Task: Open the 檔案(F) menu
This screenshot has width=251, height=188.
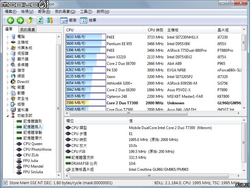Action: coord(11,12)
